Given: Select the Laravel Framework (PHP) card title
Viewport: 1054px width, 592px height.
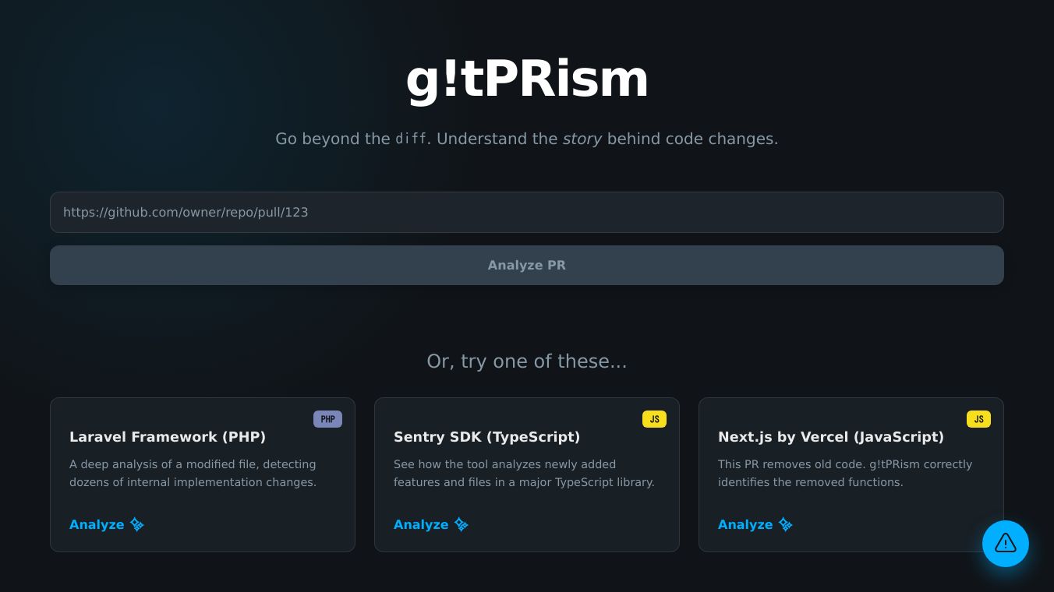Looking at the screenshot, I should [x=168, y=437].
